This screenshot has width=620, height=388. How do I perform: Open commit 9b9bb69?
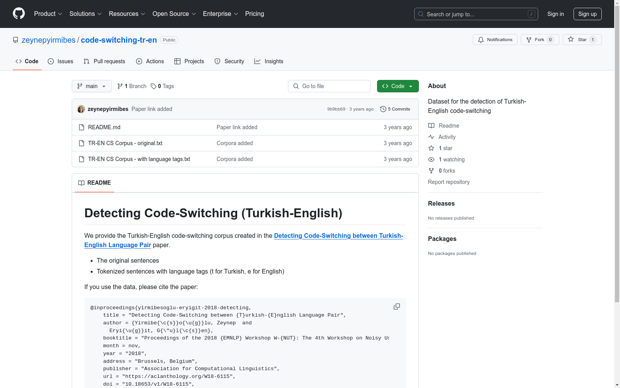pyautogui.click(x=336, y=109)
